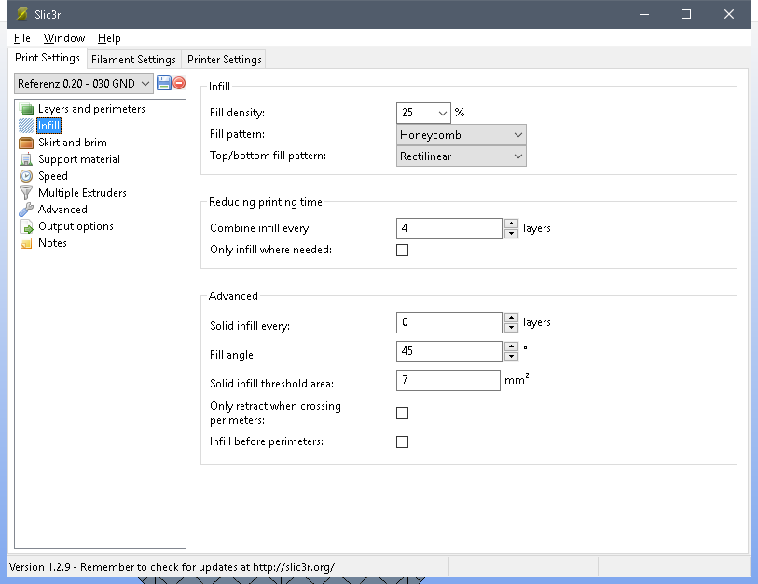Click the save preset floppy disk icon
The height and width of the screenshot is (584, 758).
click(164, 83)
